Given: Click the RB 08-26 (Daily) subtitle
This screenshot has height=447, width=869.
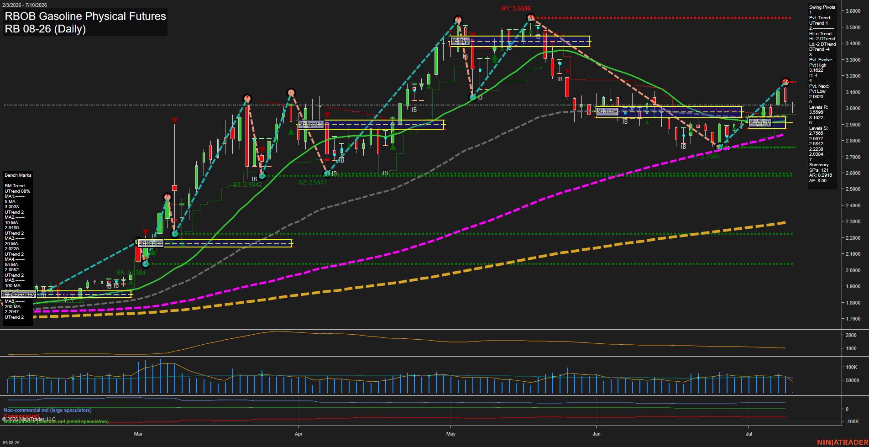Looking at the screenshot, I should click(x=45, y=29).
